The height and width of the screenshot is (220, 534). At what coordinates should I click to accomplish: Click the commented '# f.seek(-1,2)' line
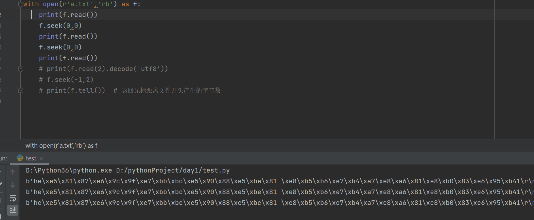point(66,80)
